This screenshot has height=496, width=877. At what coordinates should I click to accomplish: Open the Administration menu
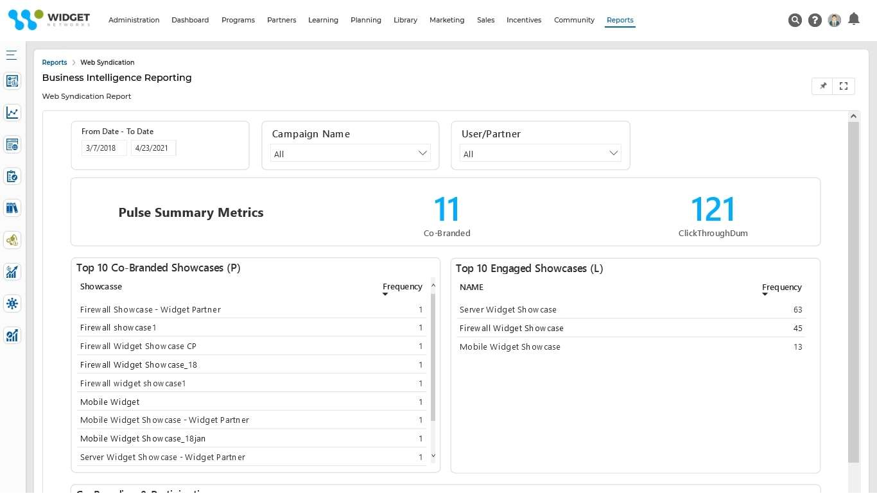coord(134,20)
